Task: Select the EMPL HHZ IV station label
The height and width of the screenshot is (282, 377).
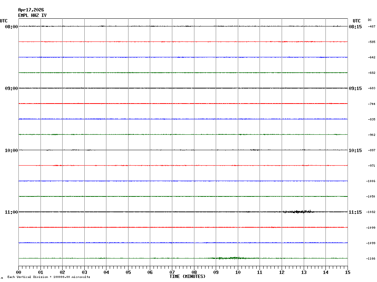Action: (32, 15)
